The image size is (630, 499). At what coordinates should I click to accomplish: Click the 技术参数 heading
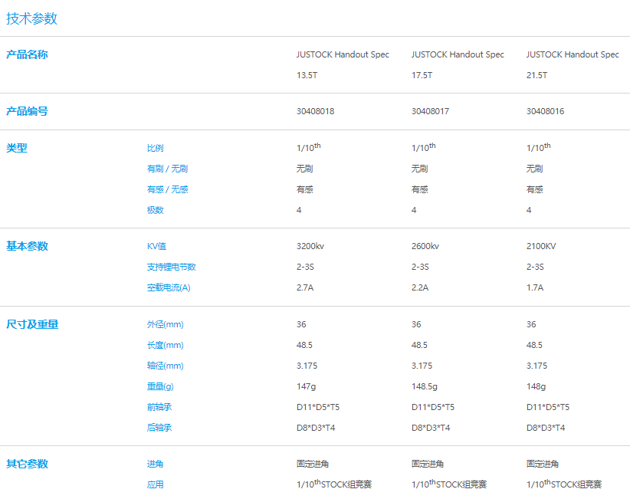coord(31,18)
